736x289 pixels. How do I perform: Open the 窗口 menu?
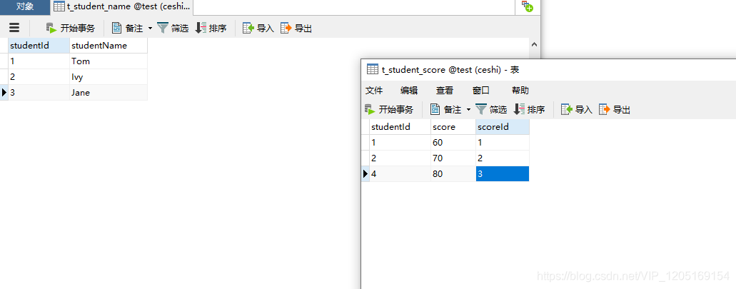point(481,91)
